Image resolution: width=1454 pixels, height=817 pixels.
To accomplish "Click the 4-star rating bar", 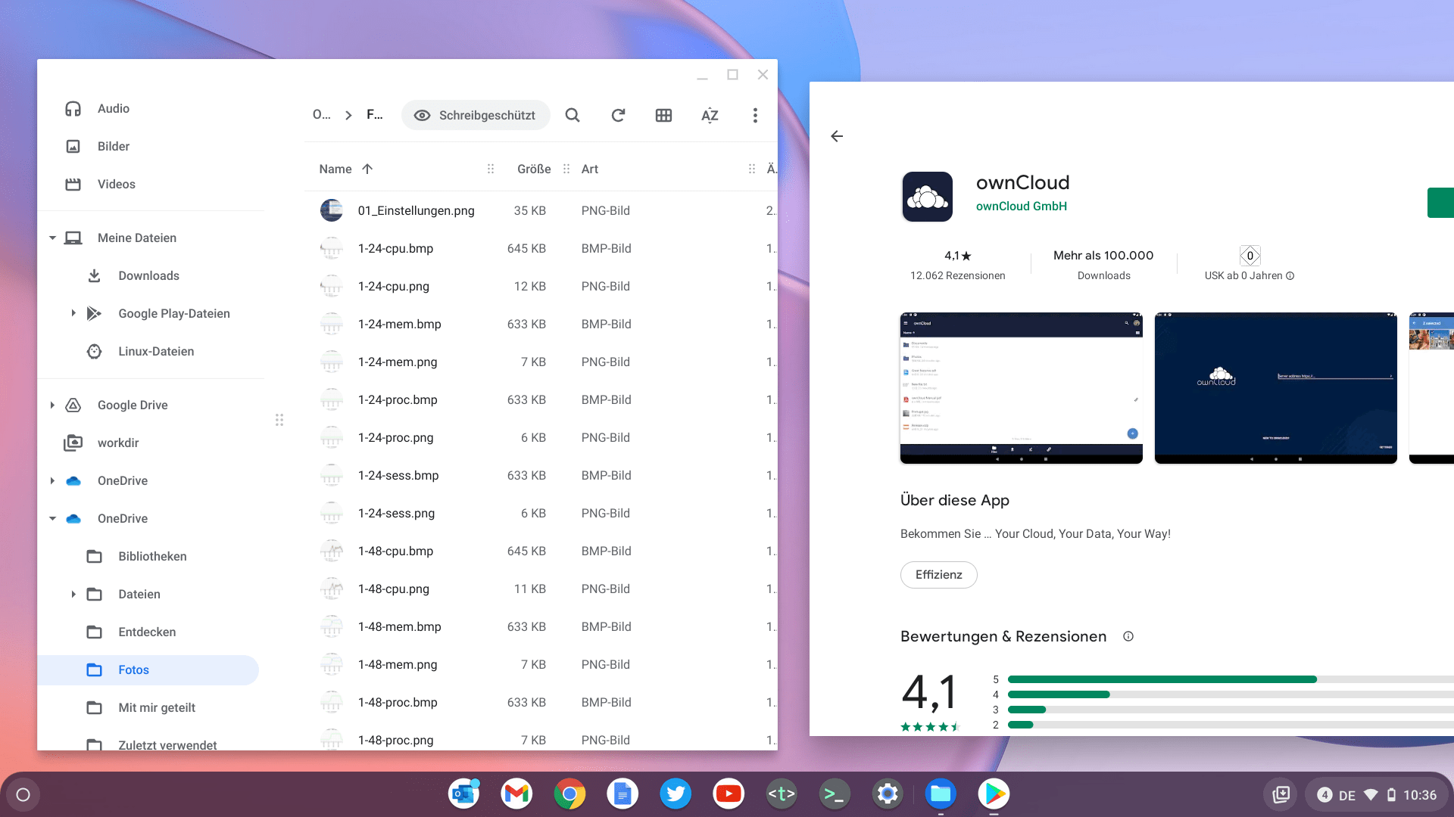I will tap(1231, 694).
